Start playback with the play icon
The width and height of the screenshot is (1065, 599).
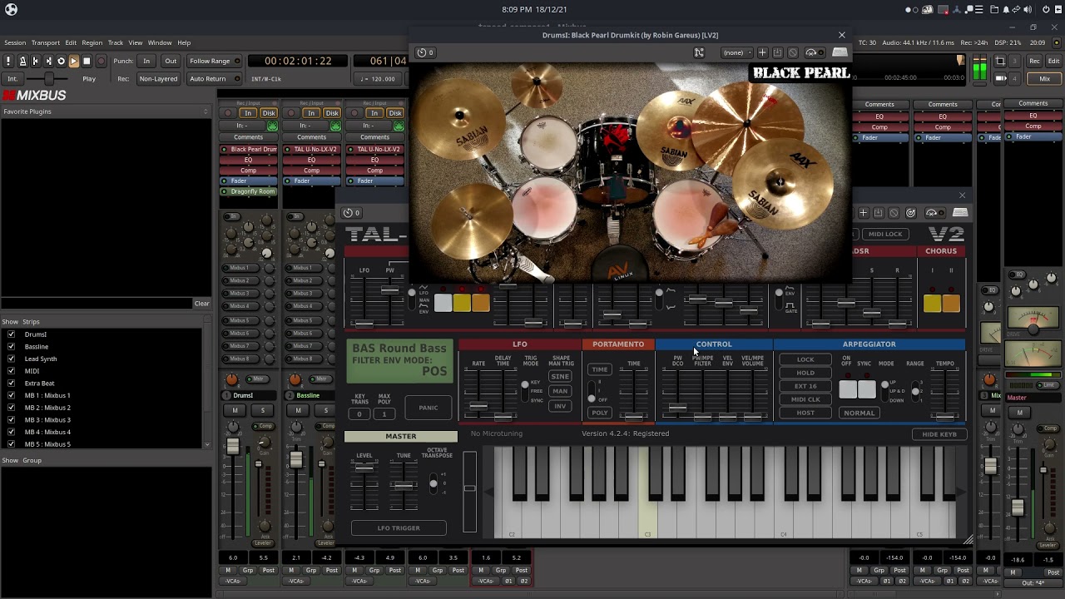(x=73, y=61)
